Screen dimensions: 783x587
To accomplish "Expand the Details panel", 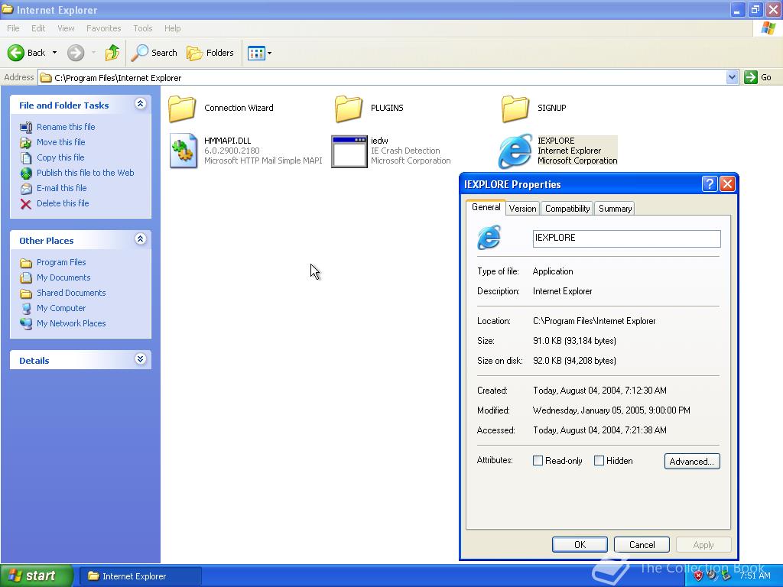I will [x=141, y=359].
